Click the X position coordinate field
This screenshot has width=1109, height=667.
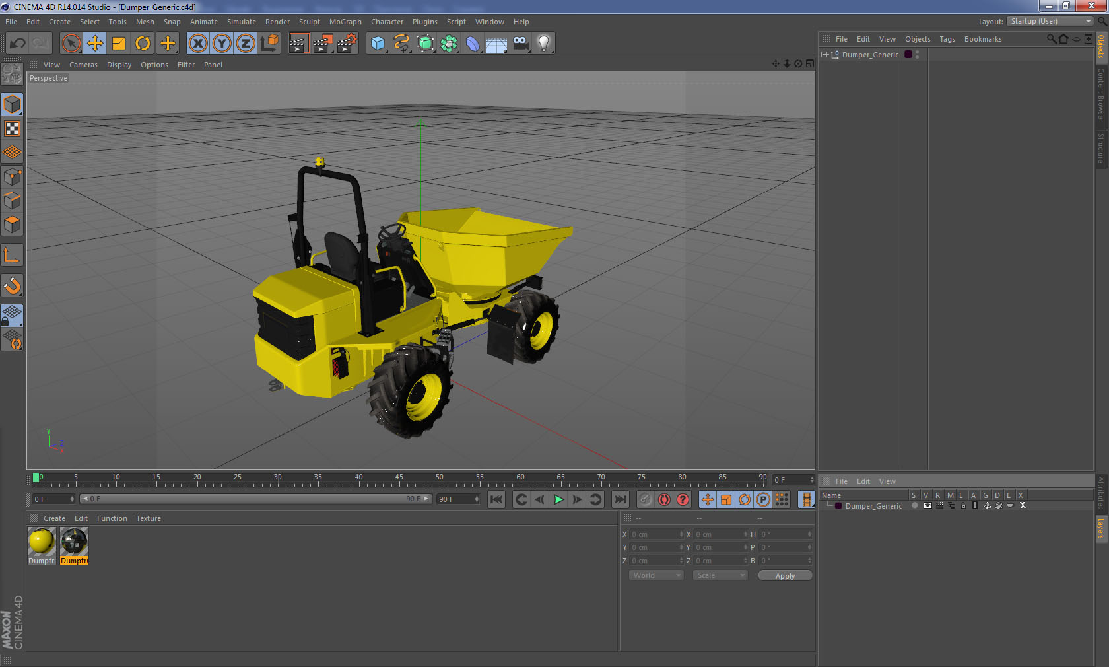pyautogui.click(x=657, y=534)
